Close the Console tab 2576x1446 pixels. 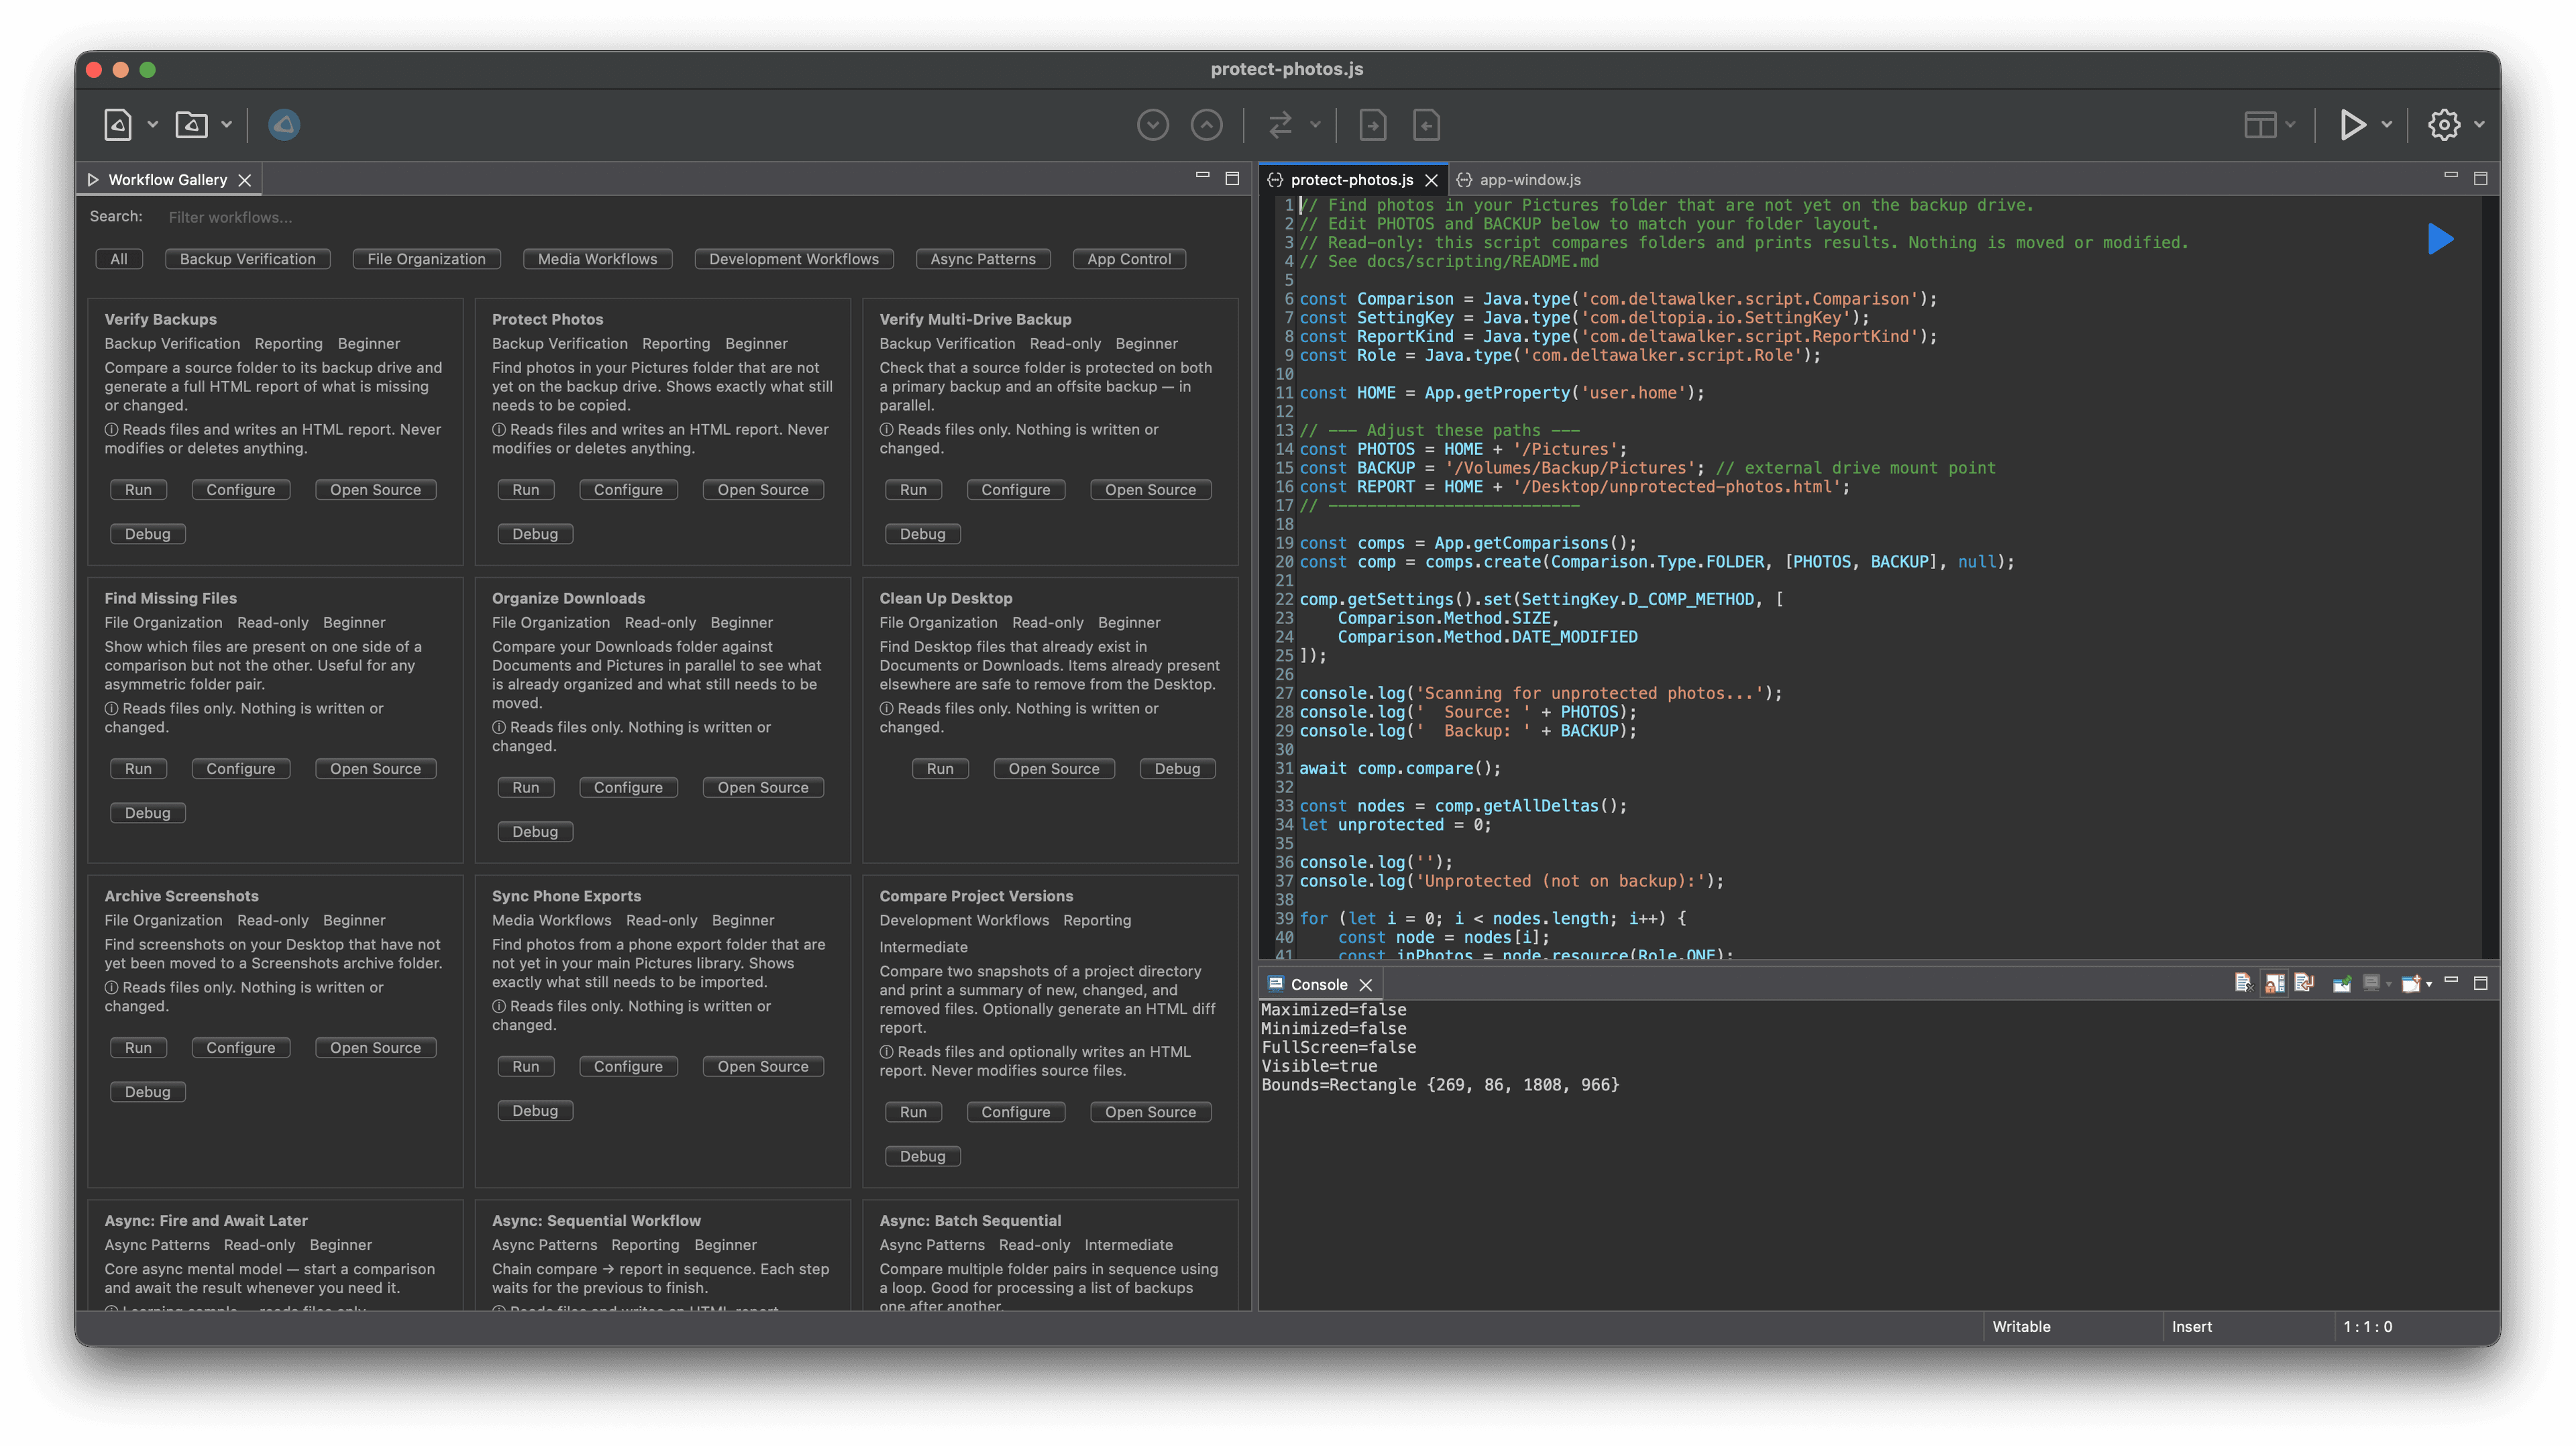point(1365,985)
